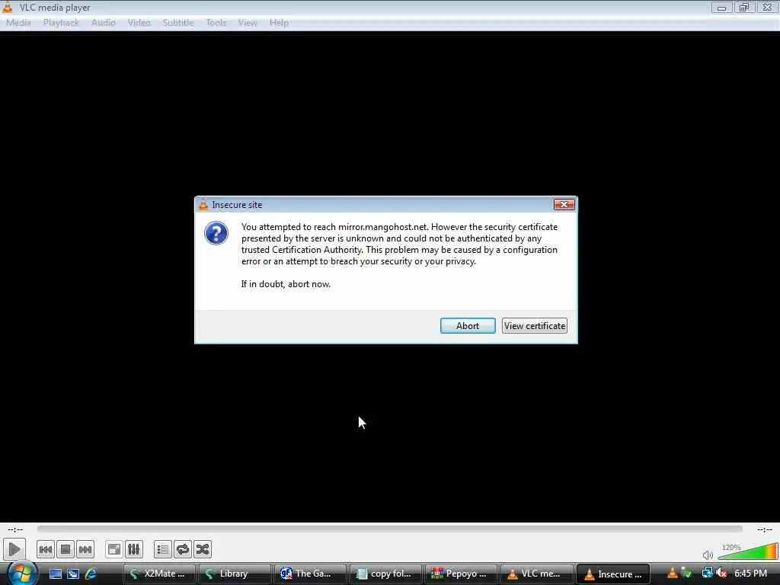Restore the VLC media player window
780x585 pixels.
click(x=744, y=8)
